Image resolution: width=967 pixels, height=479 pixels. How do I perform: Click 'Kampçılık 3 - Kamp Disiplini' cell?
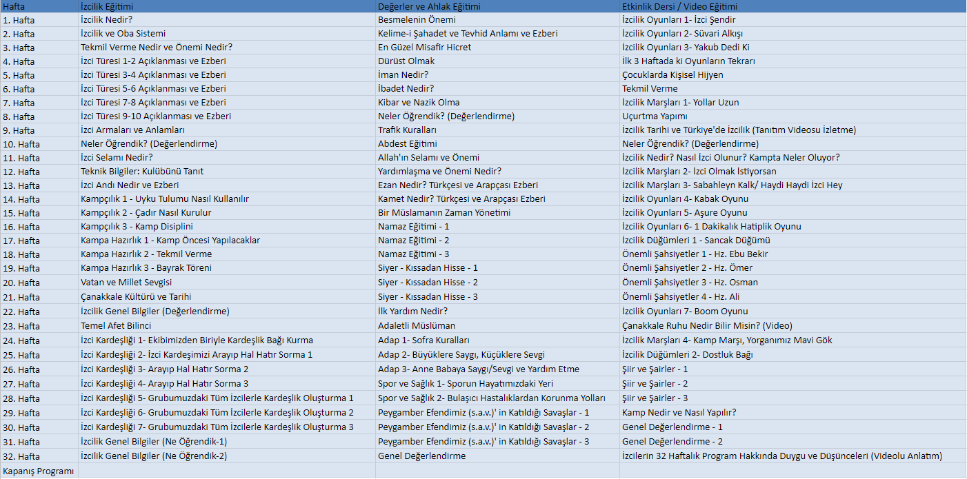(x=227, y=227)
